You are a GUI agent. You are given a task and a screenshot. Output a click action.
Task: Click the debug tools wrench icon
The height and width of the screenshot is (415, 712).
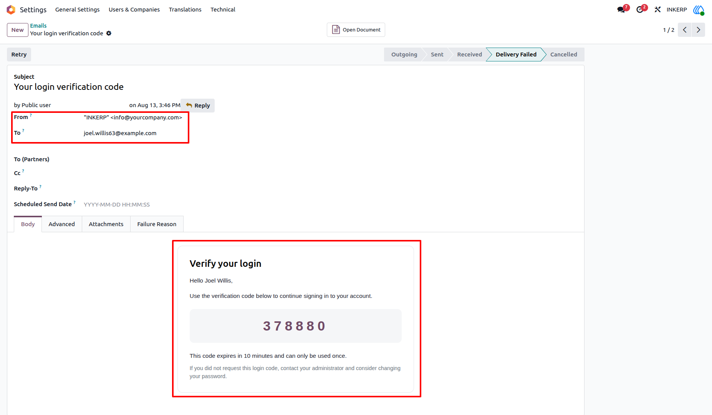point(657,10)
